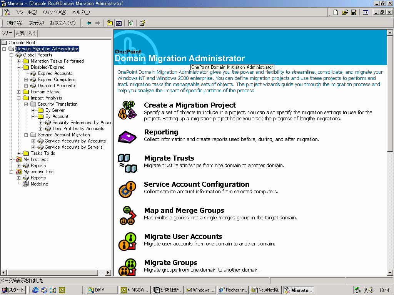The image size is (394, 295).
Task: Click the Migrate Groups icon
Action: point(127,267)
